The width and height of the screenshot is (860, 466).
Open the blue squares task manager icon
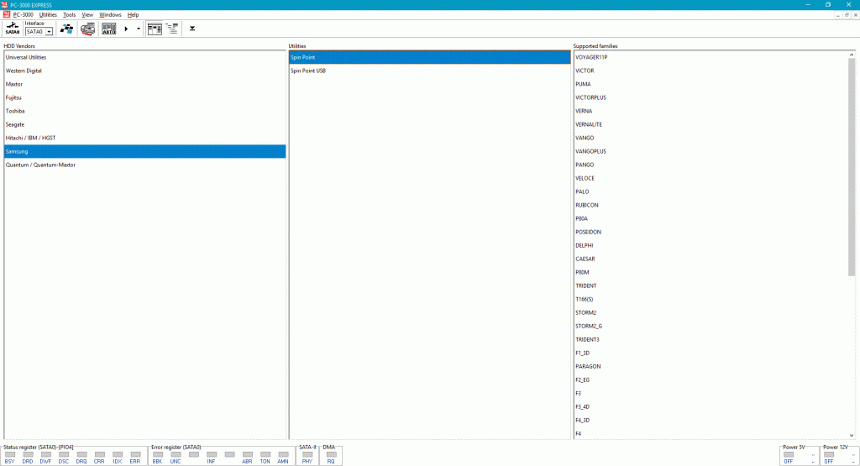tap(66, 29)
